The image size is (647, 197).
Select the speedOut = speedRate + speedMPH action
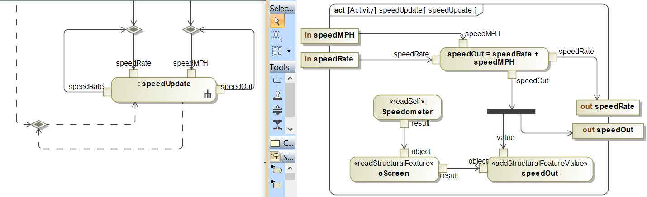point(493,58)
